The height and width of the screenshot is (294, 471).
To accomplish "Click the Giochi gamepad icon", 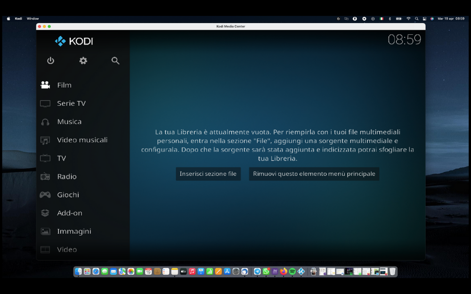I will [45, 195].
